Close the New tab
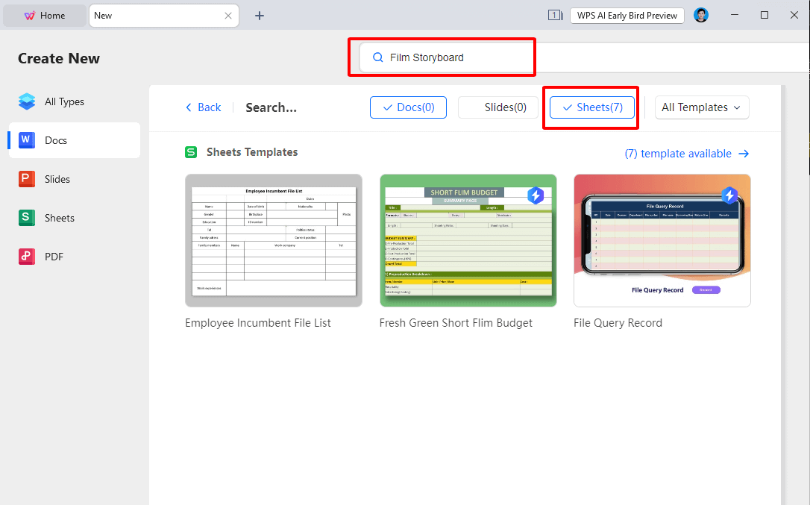This screenshot has height=505, width=810. click(x=227, y=16)
